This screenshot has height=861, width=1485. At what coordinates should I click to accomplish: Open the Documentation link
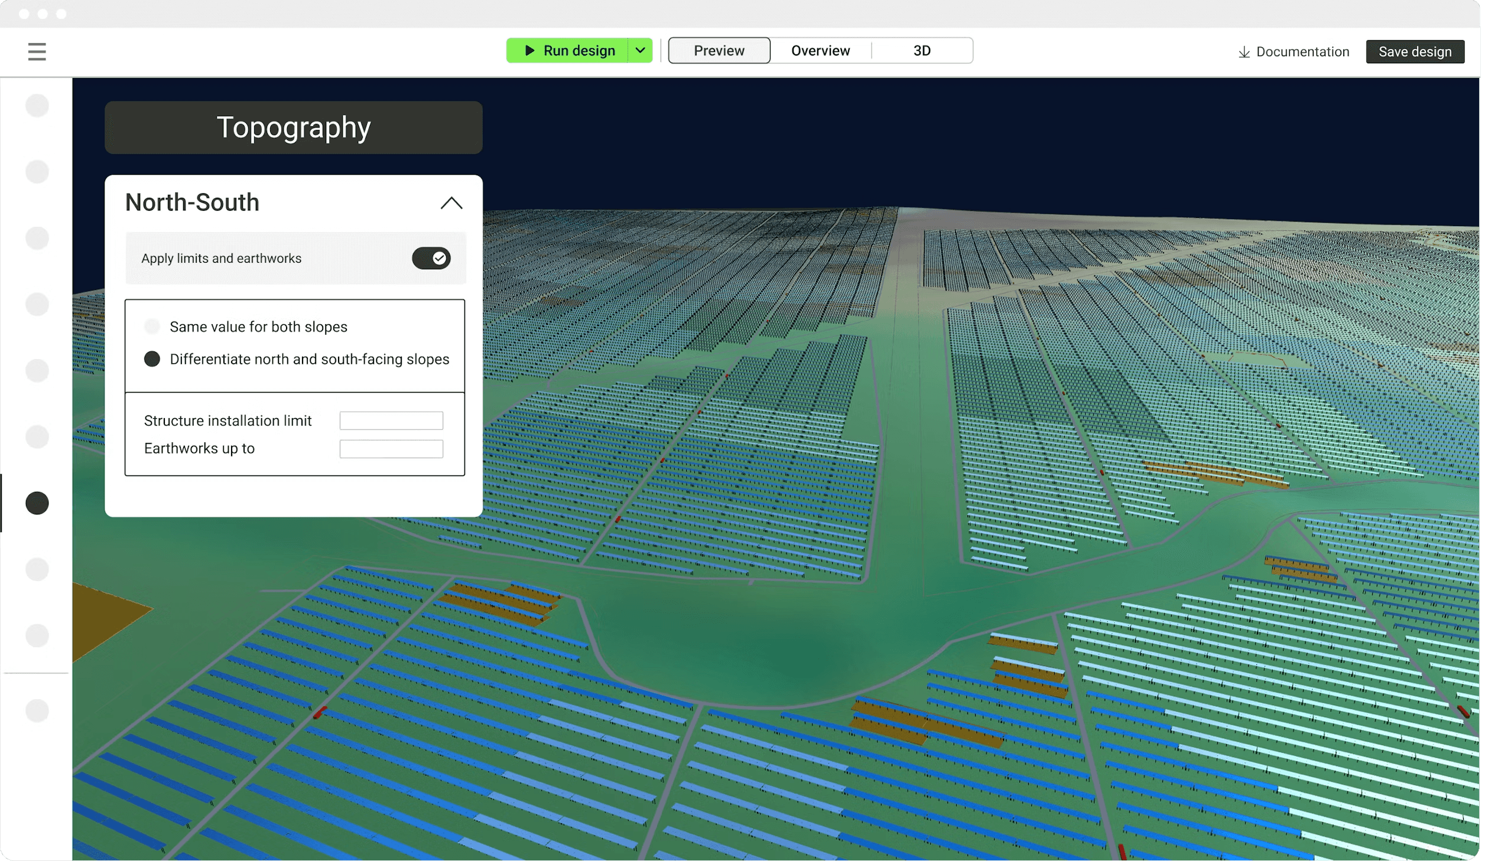[x=1302, y=51]
